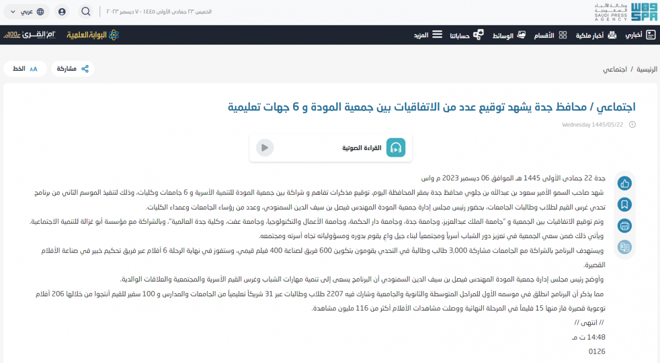Select the header date الخميس ٢٣ جمادى الأولى
This screenshot has height=363, width=660.
pyautogui.click(x=159, y=12)
